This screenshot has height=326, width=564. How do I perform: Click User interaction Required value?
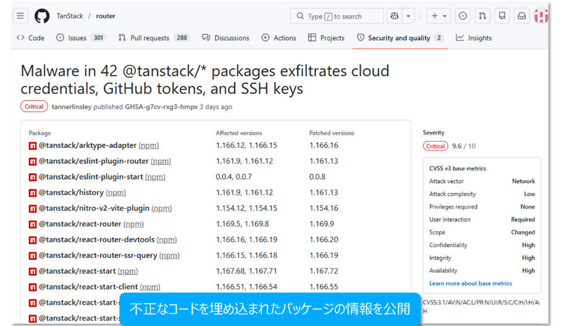pos(523,220)
